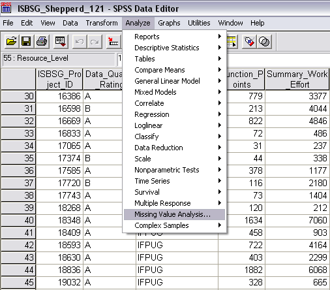Image resolution: width=330 pixels, height=290 pixels.
Task: Expand the Loglinear submenu
Action: [x=174, y=125]
